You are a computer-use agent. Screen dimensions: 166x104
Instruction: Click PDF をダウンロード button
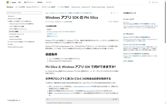pyautogui.click(x=14, y=100)
